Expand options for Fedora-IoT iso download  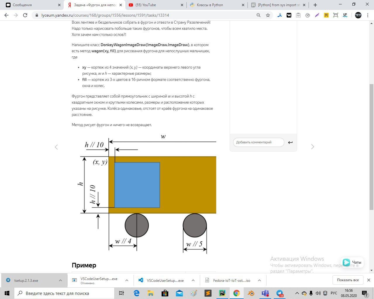[x=259, y=280]
